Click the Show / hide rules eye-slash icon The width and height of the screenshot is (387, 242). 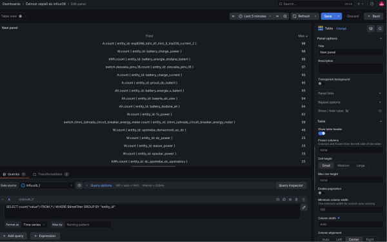click(x=347, y=111)
